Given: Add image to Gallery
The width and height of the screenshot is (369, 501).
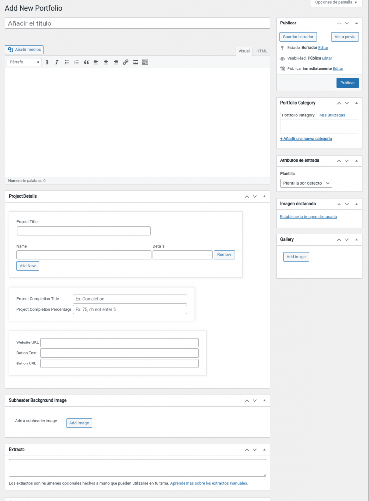Looking at the screenshot, I should [296, 257].
